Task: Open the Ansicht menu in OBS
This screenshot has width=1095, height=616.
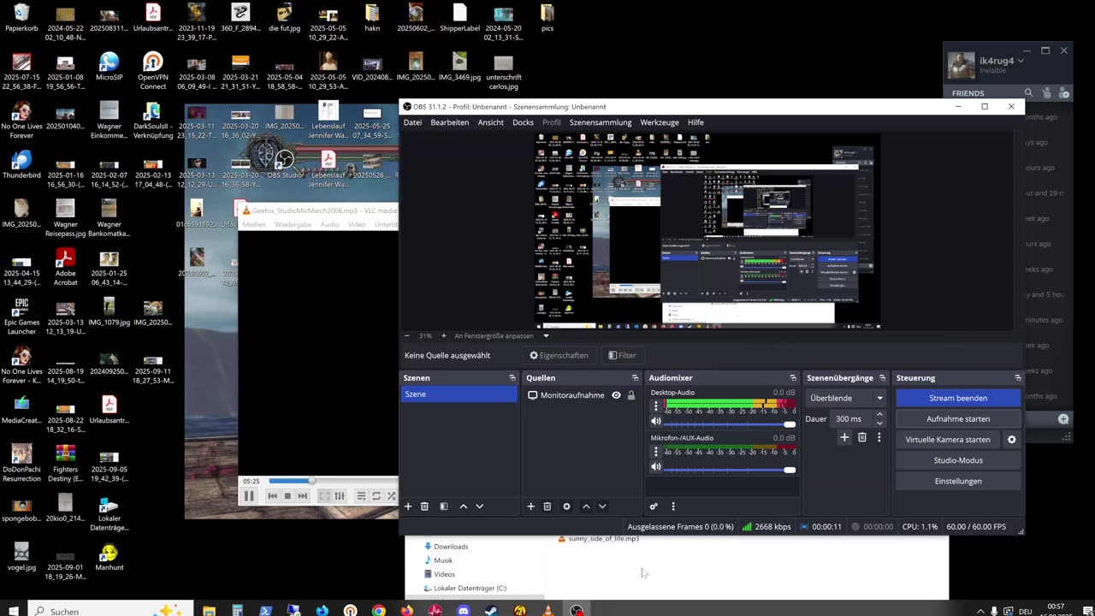Action: (x=490, y=122)
